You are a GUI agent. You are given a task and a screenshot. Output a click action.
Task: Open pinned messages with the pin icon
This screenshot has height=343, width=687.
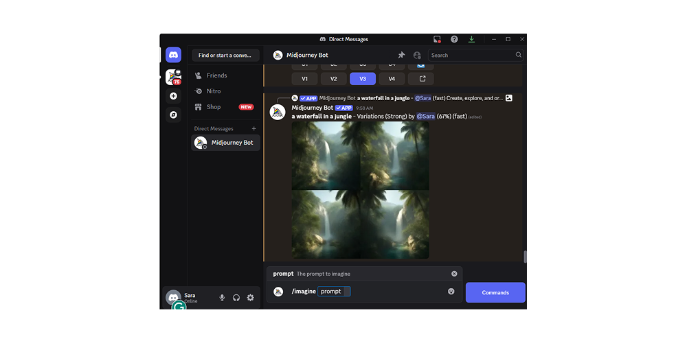pos(401,55)
